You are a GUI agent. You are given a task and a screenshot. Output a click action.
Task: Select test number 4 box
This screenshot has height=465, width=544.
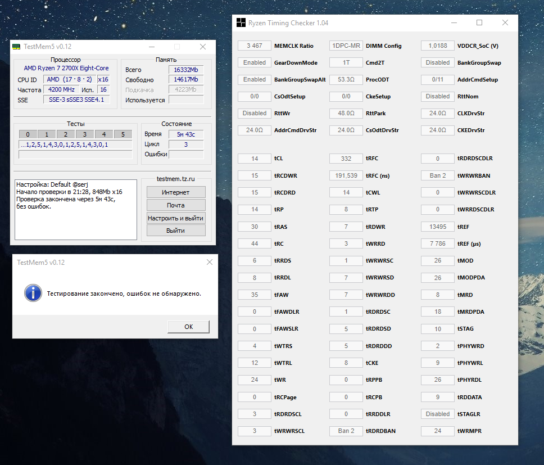point(104,134)
